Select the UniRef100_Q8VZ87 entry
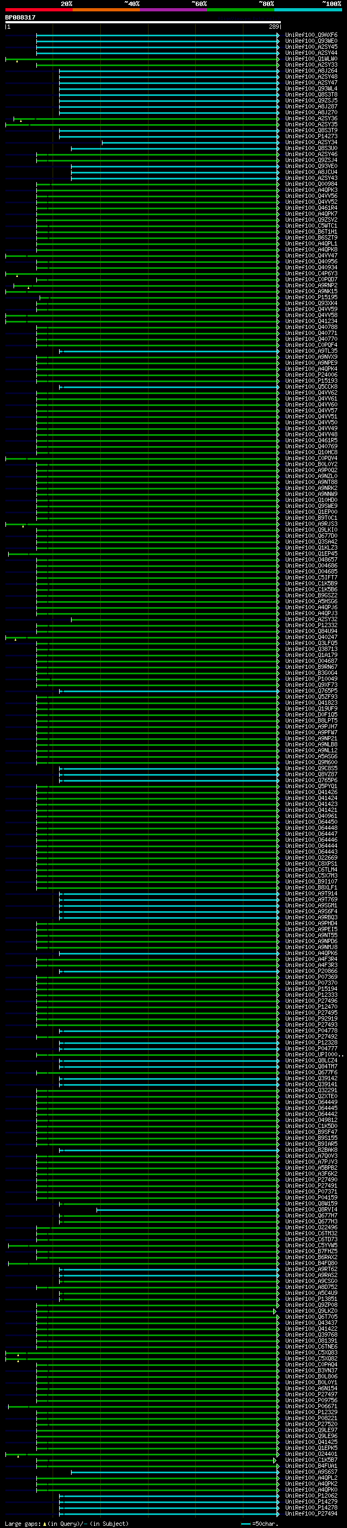The width and height of the screenshot is (347, 1528). pyautogui.click(x=311, y=774)
